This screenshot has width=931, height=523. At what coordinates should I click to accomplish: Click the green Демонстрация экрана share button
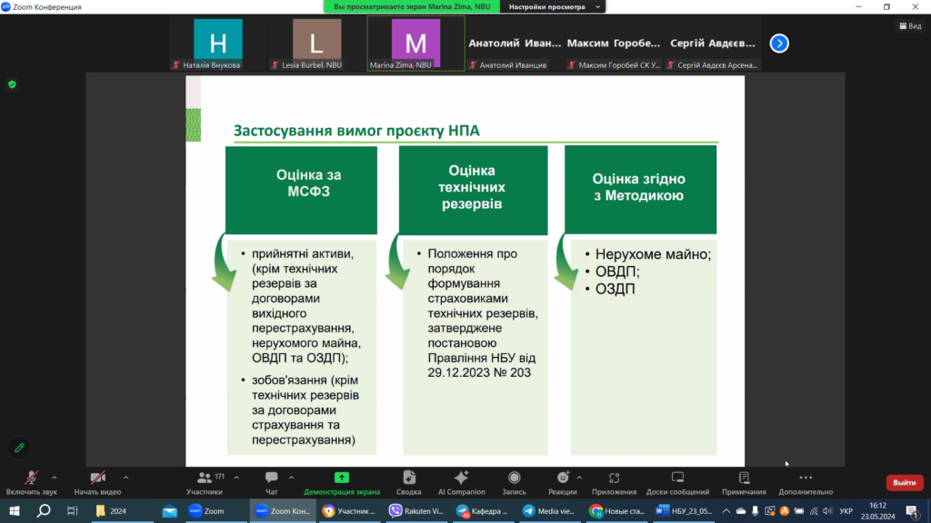[342, 483]
